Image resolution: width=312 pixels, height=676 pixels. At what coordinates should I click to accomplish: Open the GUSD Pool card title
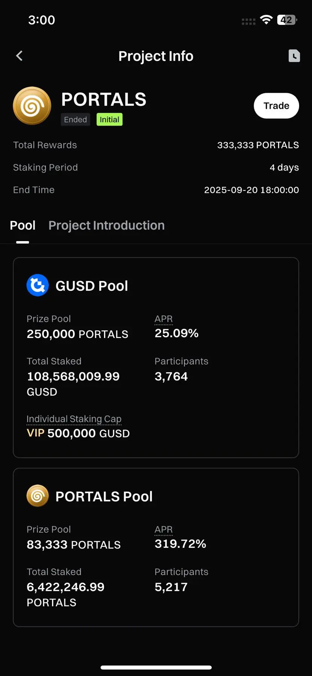click(x=92, y=286)
